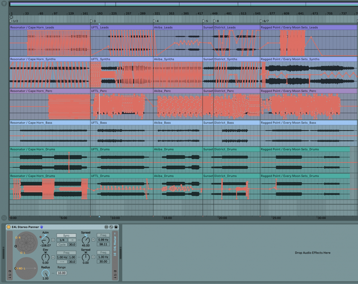Save the E4L Stereo Panner preset
This screenshot has height=284, width=358.
pos(116,227)
